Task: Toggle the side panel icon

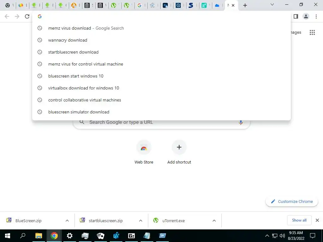Action: pos(296,16)
